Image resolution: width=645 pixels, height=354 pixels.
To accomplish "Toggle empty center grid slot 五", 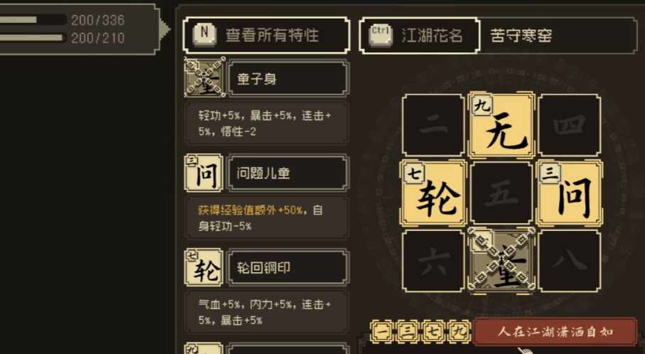I will (x=502, y=193).
